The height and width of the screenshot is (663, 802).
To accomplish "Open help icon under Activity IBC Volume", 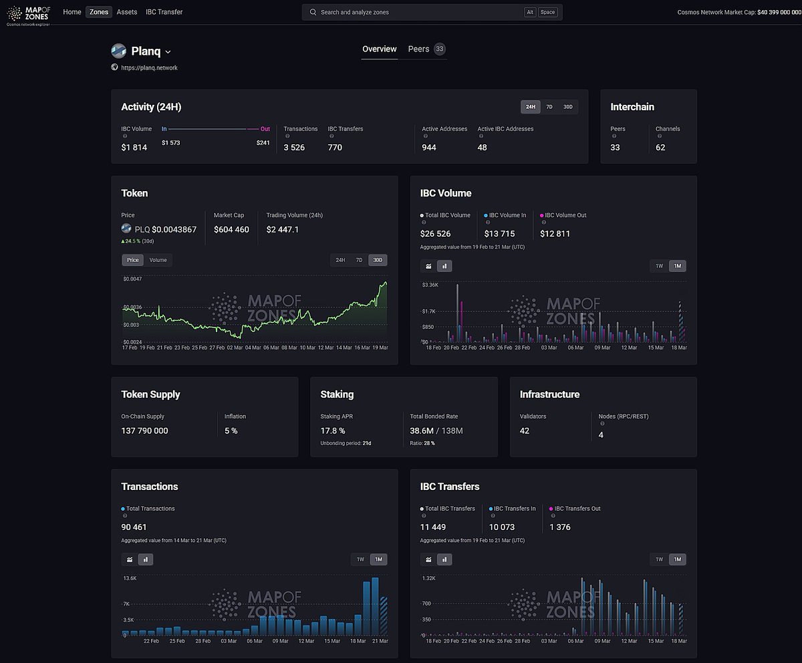I will 125,136.
